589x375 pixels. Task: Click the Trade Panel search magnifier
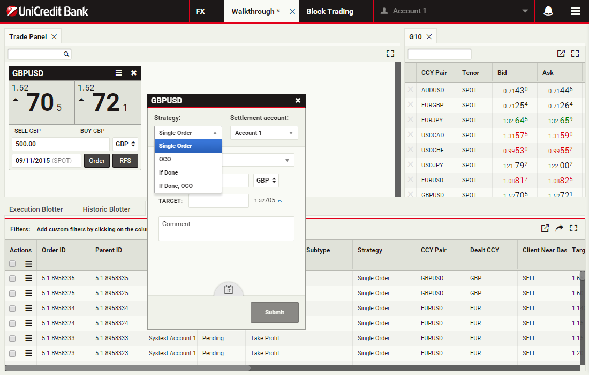pyautogui.click(x=66, y=54)
